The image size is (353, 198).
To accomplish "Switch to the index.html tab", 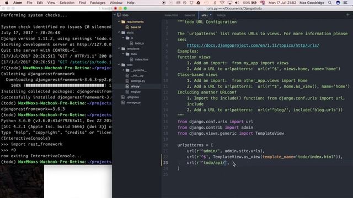I will tap(172, 15).
